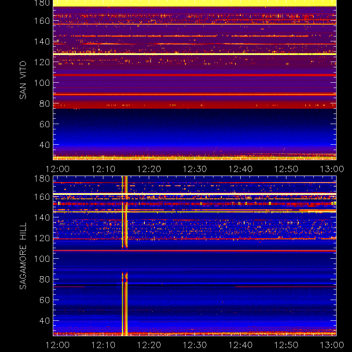Viewport: 352px width, 352px height.
Task: Click the 12:40 time label below Sagamore Hill plot
Action: tap(240, 345)
